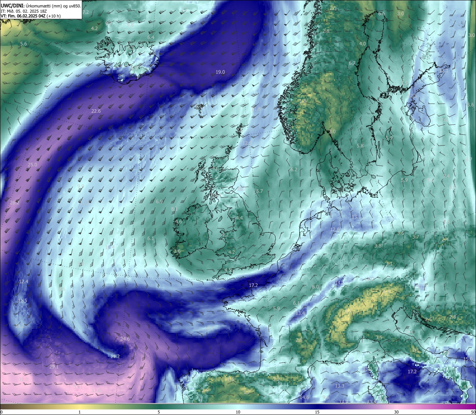This screenshot has width=476, height=415.
Task: Click the 24.6 value label
Action: click(125, 339)
